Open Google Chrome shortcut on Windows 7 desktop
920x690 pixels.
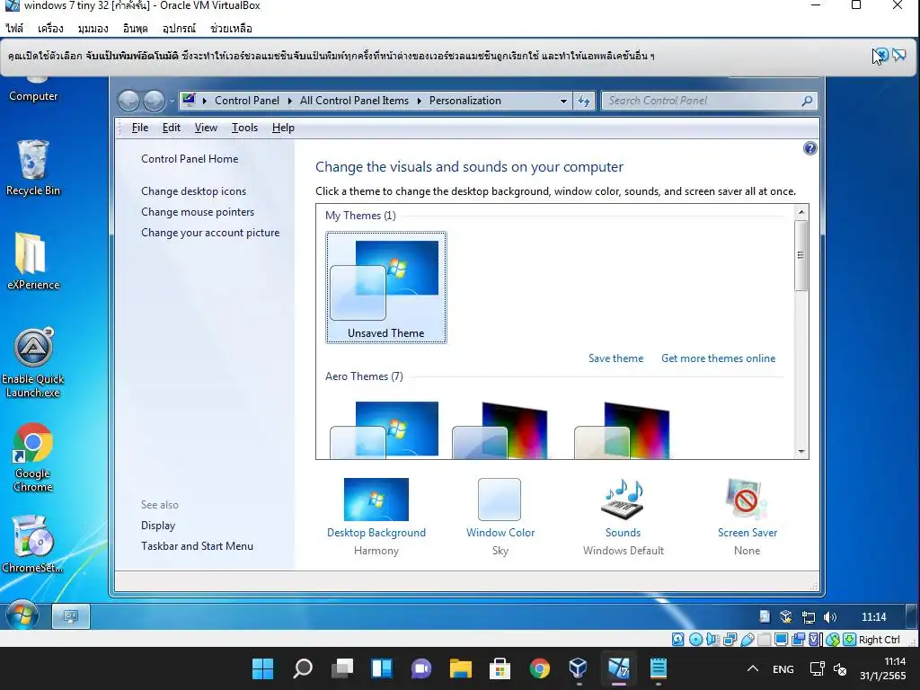pos(33,457)
